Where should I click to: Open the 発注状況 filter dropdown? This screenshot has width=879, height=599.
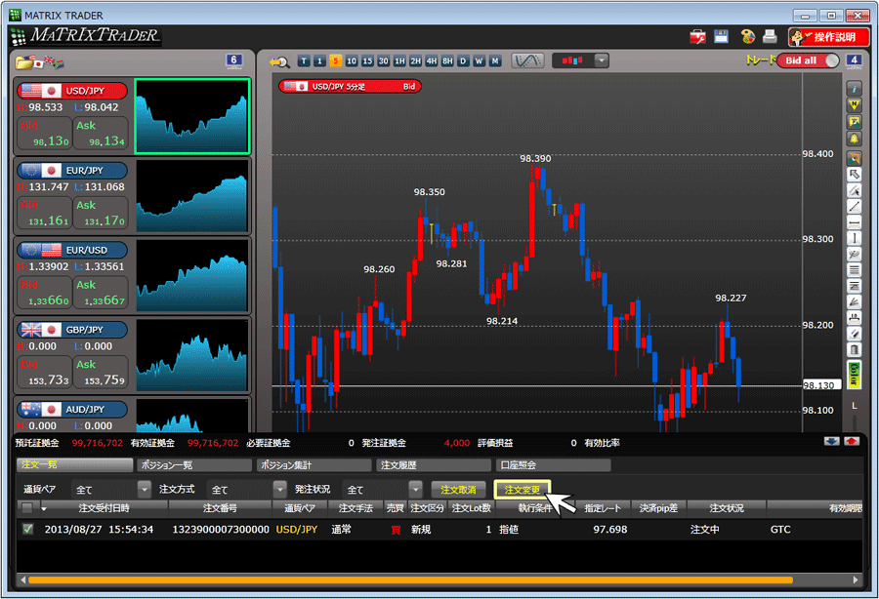tap(415, 490)
